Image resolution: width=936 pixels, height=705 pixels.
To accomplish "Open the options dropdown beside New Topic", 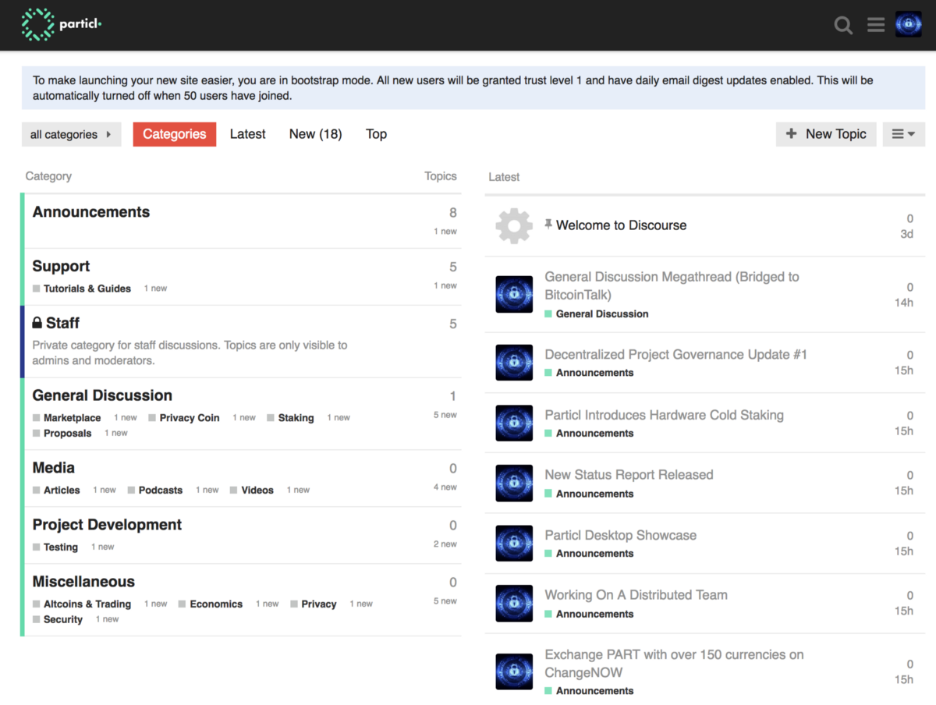I will pos(904,134).
